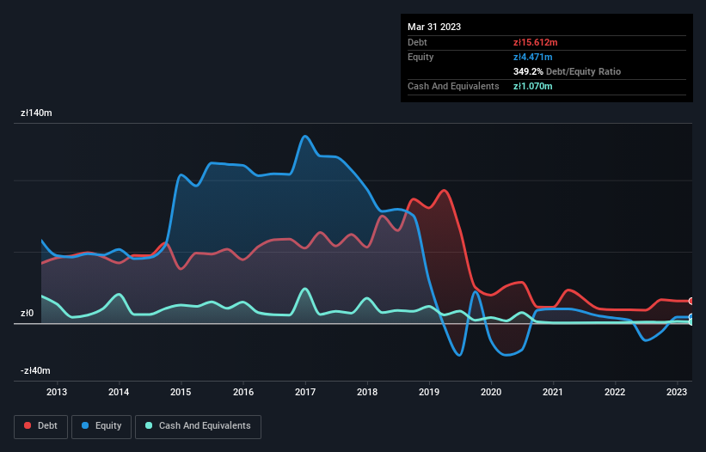Click the 349.2% Debt/Equity Ratio text
706x452 pixels.
[x=567, y=71]
